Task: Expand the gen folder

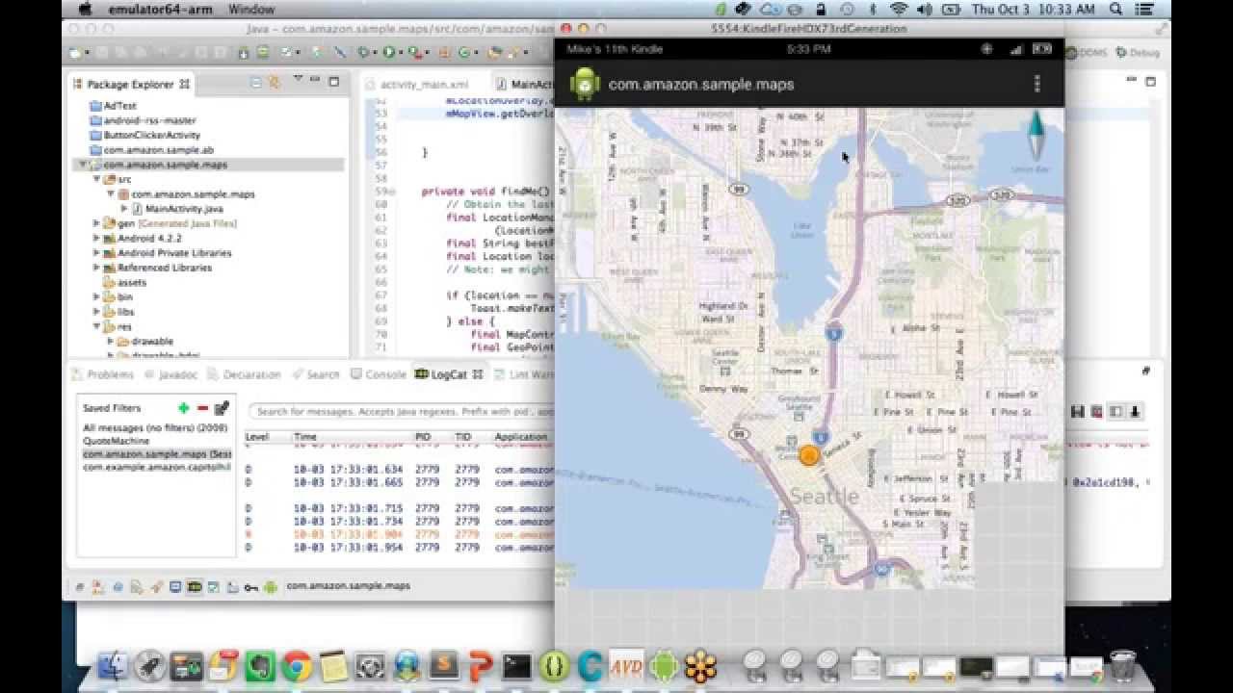Action: click(x=96, y=223)
